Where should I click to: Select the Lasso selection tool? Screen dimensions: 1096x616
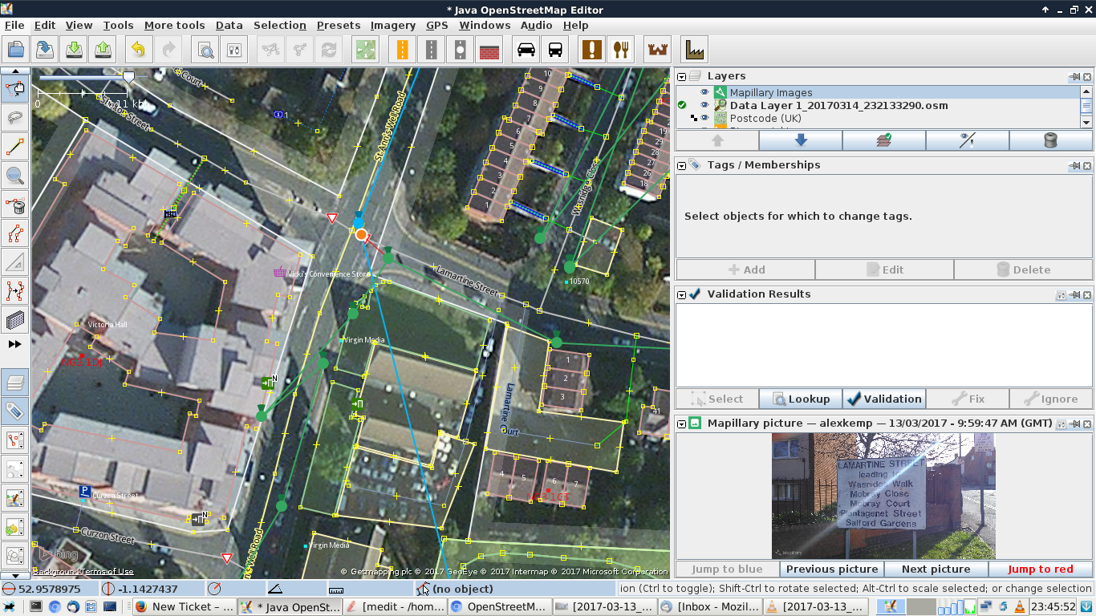click(15, 118)
